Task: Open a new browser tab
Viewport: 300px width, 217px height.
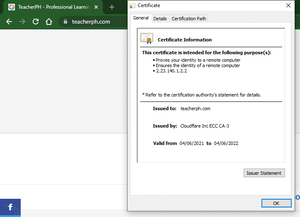Action: coord(112,7)
